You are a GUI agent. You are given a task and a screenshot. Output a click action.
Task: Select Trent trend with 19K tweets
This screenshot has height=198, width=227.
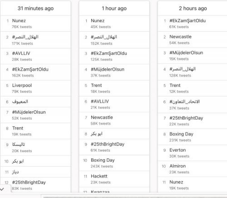tap(18, 128)
